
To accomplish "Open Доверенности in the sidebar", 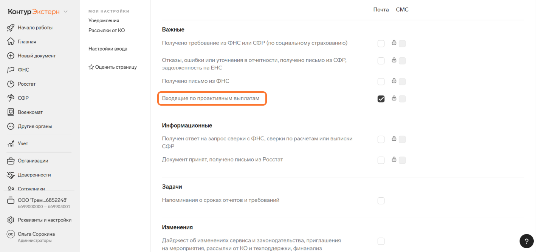I will coord(29,175).
